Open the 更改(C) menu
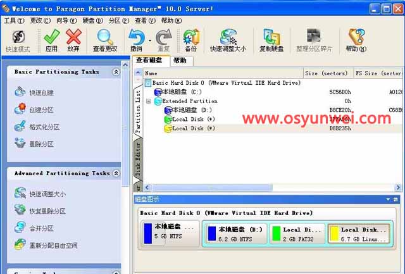405x274 pixels. 40,21
